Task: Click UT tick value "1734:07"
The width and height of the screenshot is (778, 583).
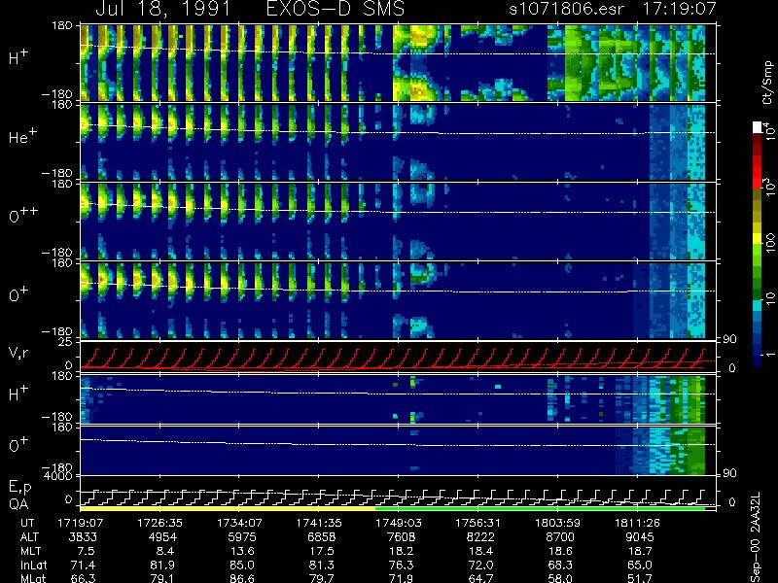Action: click(239, 523)
